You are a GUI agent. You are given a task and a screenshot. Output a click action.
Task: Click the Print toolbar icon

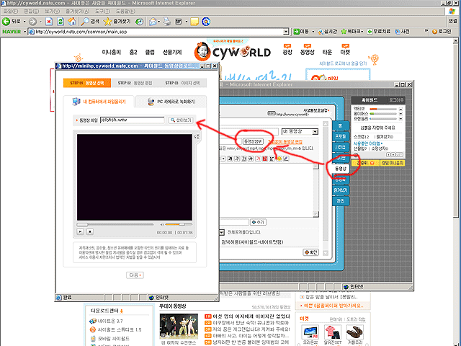[167, 22]
